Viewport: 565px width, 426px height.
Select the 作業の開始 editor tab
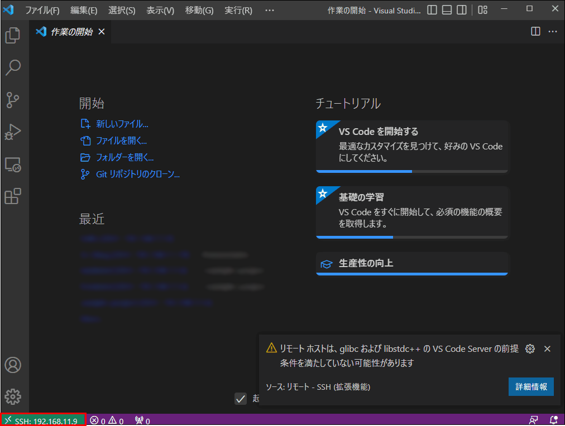[70, 32]
